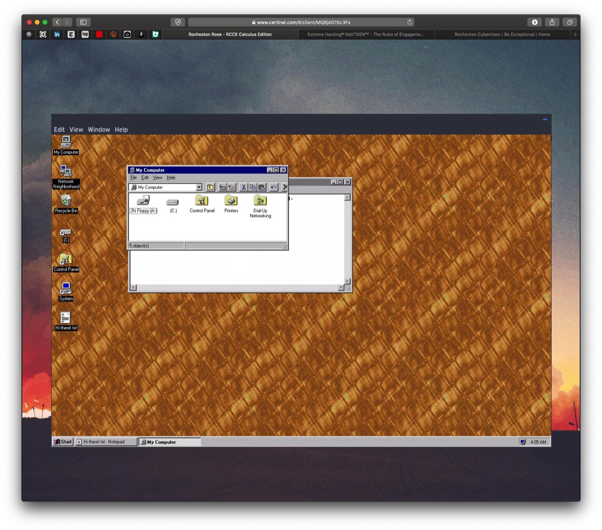Open the emulator's Edit menu
The image size is (602, 530).
point(59,129)
